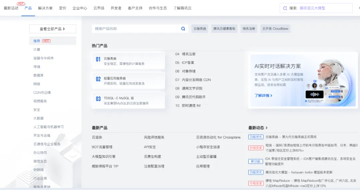
Task: Open the API安全 link
Action: tap(150, 147)
